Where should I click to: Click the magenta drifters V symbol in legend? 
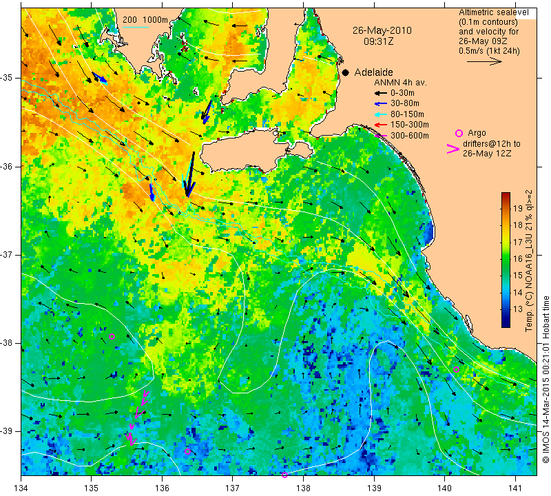453,149
